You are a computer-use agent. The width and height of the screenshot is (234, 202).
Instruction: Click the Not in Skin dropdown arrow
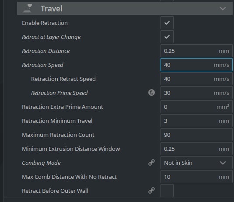coord(223,163)
